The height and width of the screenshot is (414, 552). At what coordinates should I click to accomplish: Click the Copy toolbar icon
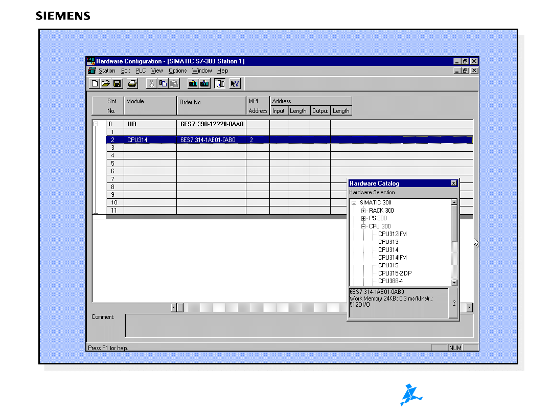pos(163,83)
